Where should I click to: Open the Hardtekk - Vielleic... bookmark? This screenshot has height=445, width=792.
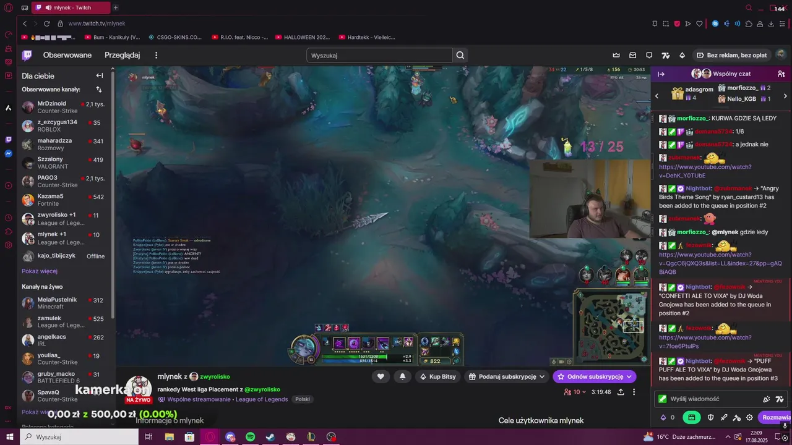pos(367,37)
